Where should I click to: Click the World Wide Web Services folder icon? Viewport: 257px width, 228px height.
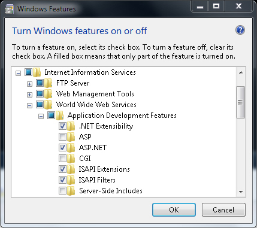point(49,105)
